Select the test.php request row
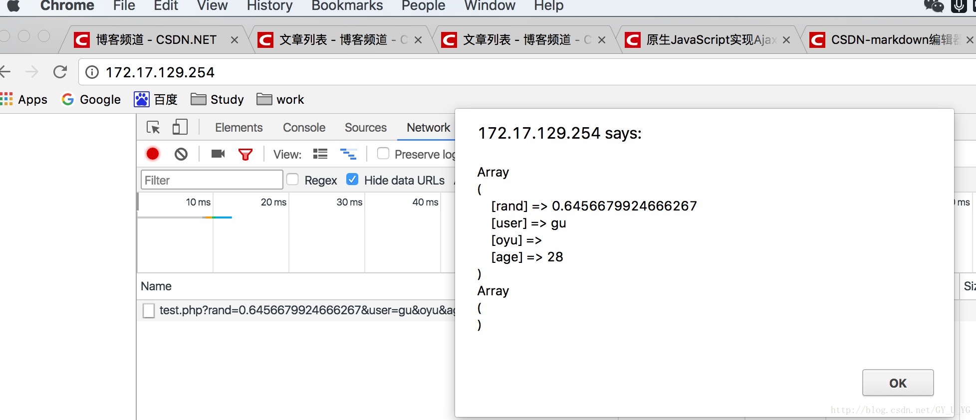The height and width of the screenshot is (420, 976). coord(297,310)
